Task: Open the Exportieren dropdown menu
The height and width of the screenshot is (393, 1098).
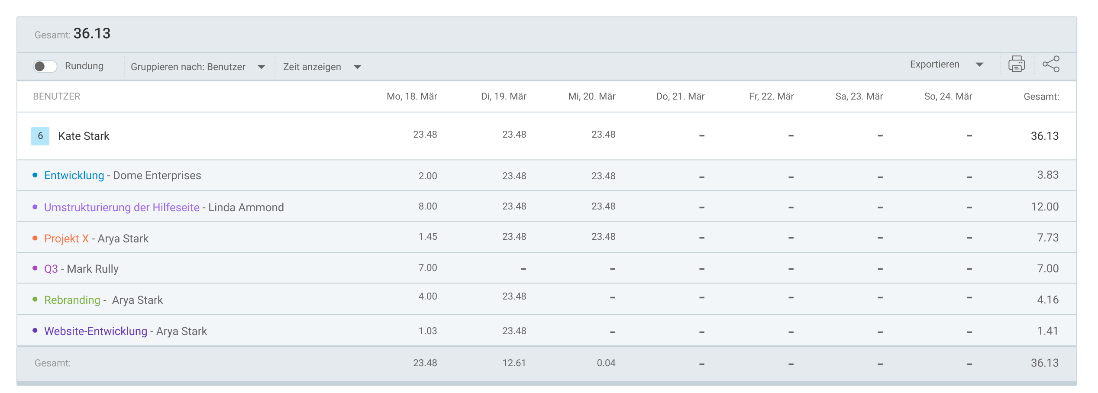Action: point(946,64)
